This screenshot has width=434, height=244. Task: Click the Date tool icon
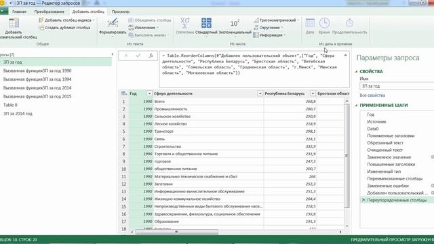(x=310, y=23)
